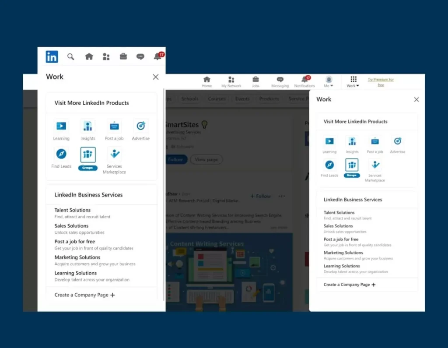Viewport: 448px width, 348px height.
Task: Select the Advertise icon in the left Work panel
Action: 140,126
